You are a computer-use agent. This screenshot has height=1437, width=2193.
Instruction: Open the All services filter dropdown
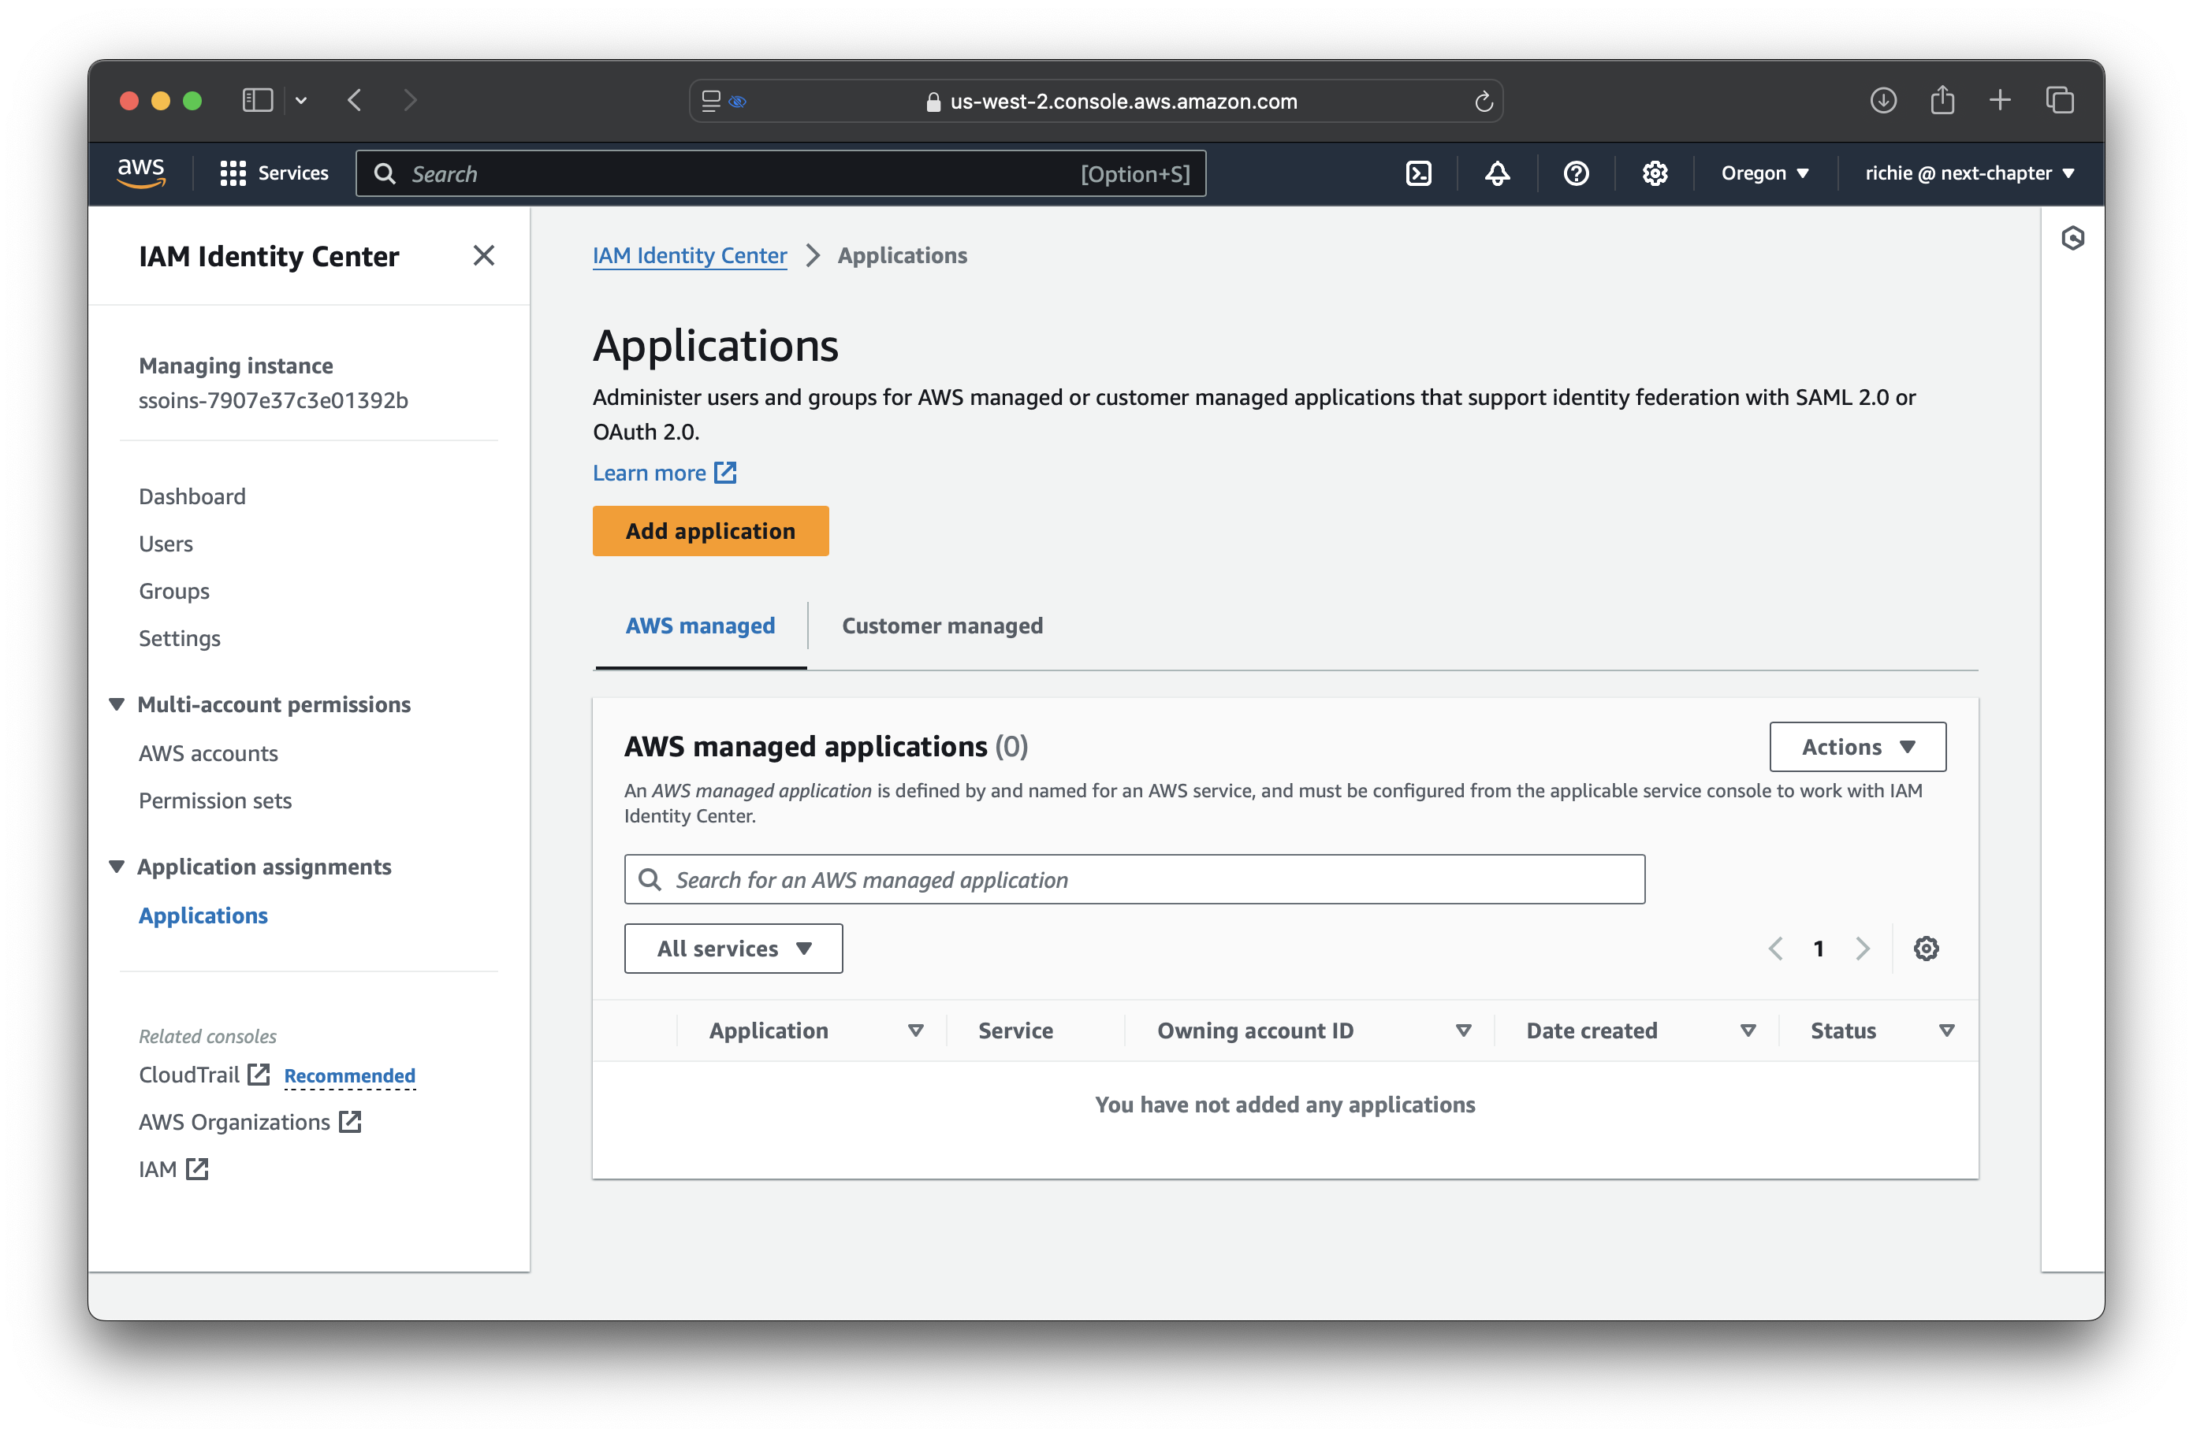click(x=733, y=948)
